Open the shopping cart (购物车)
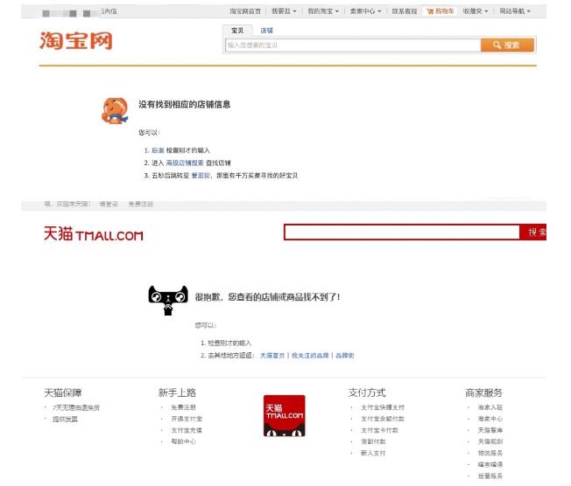 pyautogui.click(x=441, y=11)
